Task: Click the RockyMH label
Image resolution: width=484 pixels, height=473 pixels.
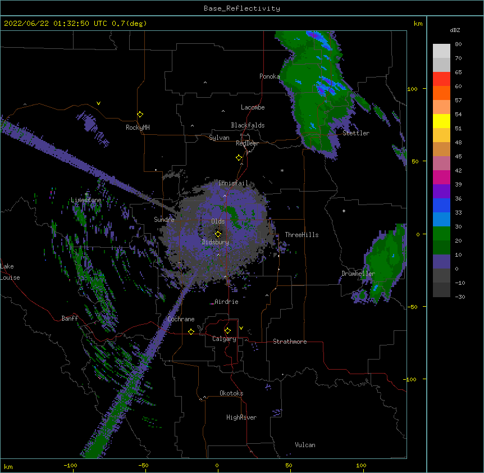Action: [x=138, y=128]
